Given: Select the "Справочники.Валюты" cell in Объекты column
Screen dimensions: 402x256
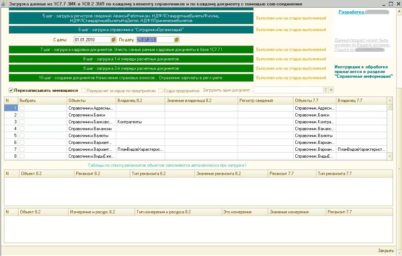Looking at the screenshot, I should click(91, 135).
